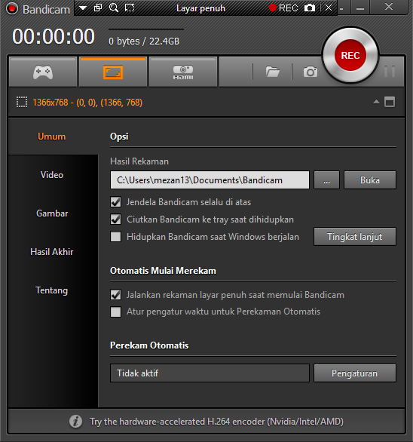Click the pause recording icon

[390, 72]
